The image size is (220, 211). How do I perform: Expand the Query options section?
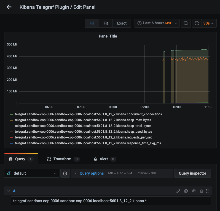click(92, 173)
